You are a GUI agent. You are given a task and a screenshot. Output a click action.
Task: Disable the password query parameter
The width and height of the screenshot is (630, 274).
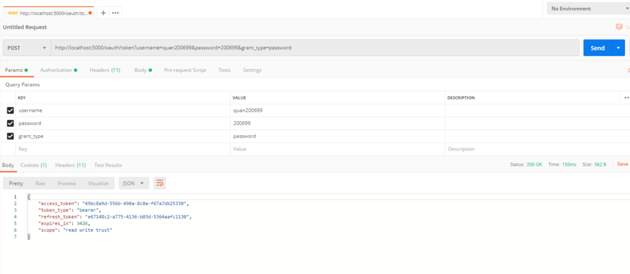pyautogui.click(x=10, y=123)
